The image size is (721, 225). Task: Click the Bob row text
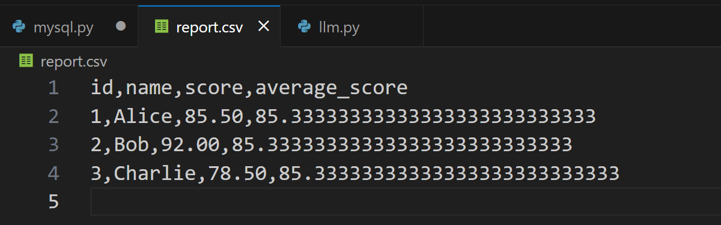point(331,145)
